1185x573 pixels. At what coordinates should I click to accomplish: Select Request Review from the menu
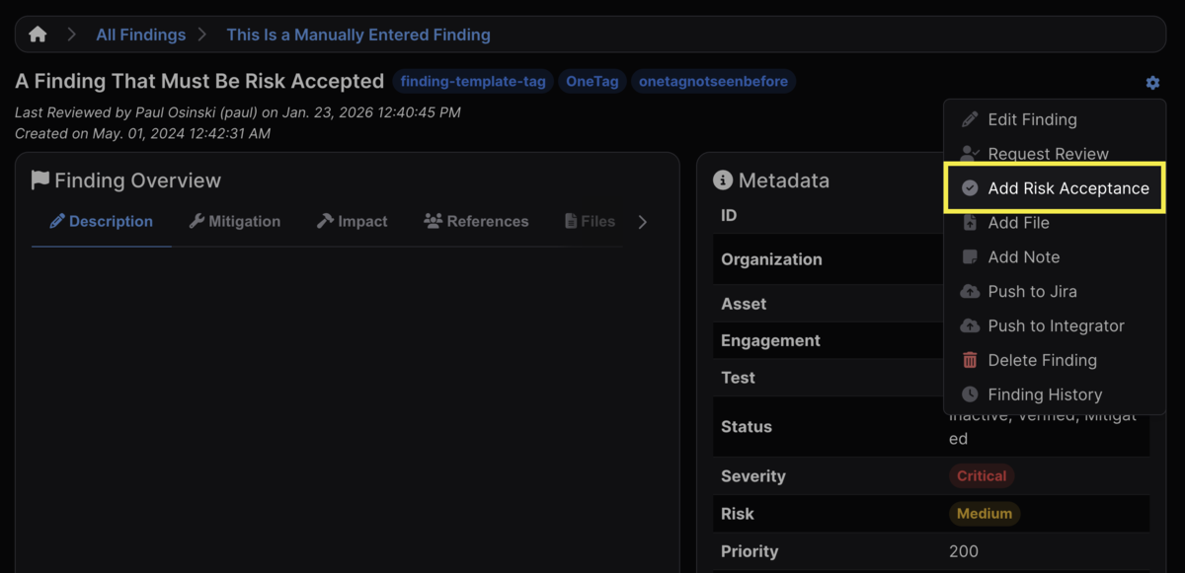click(1046, 154)
